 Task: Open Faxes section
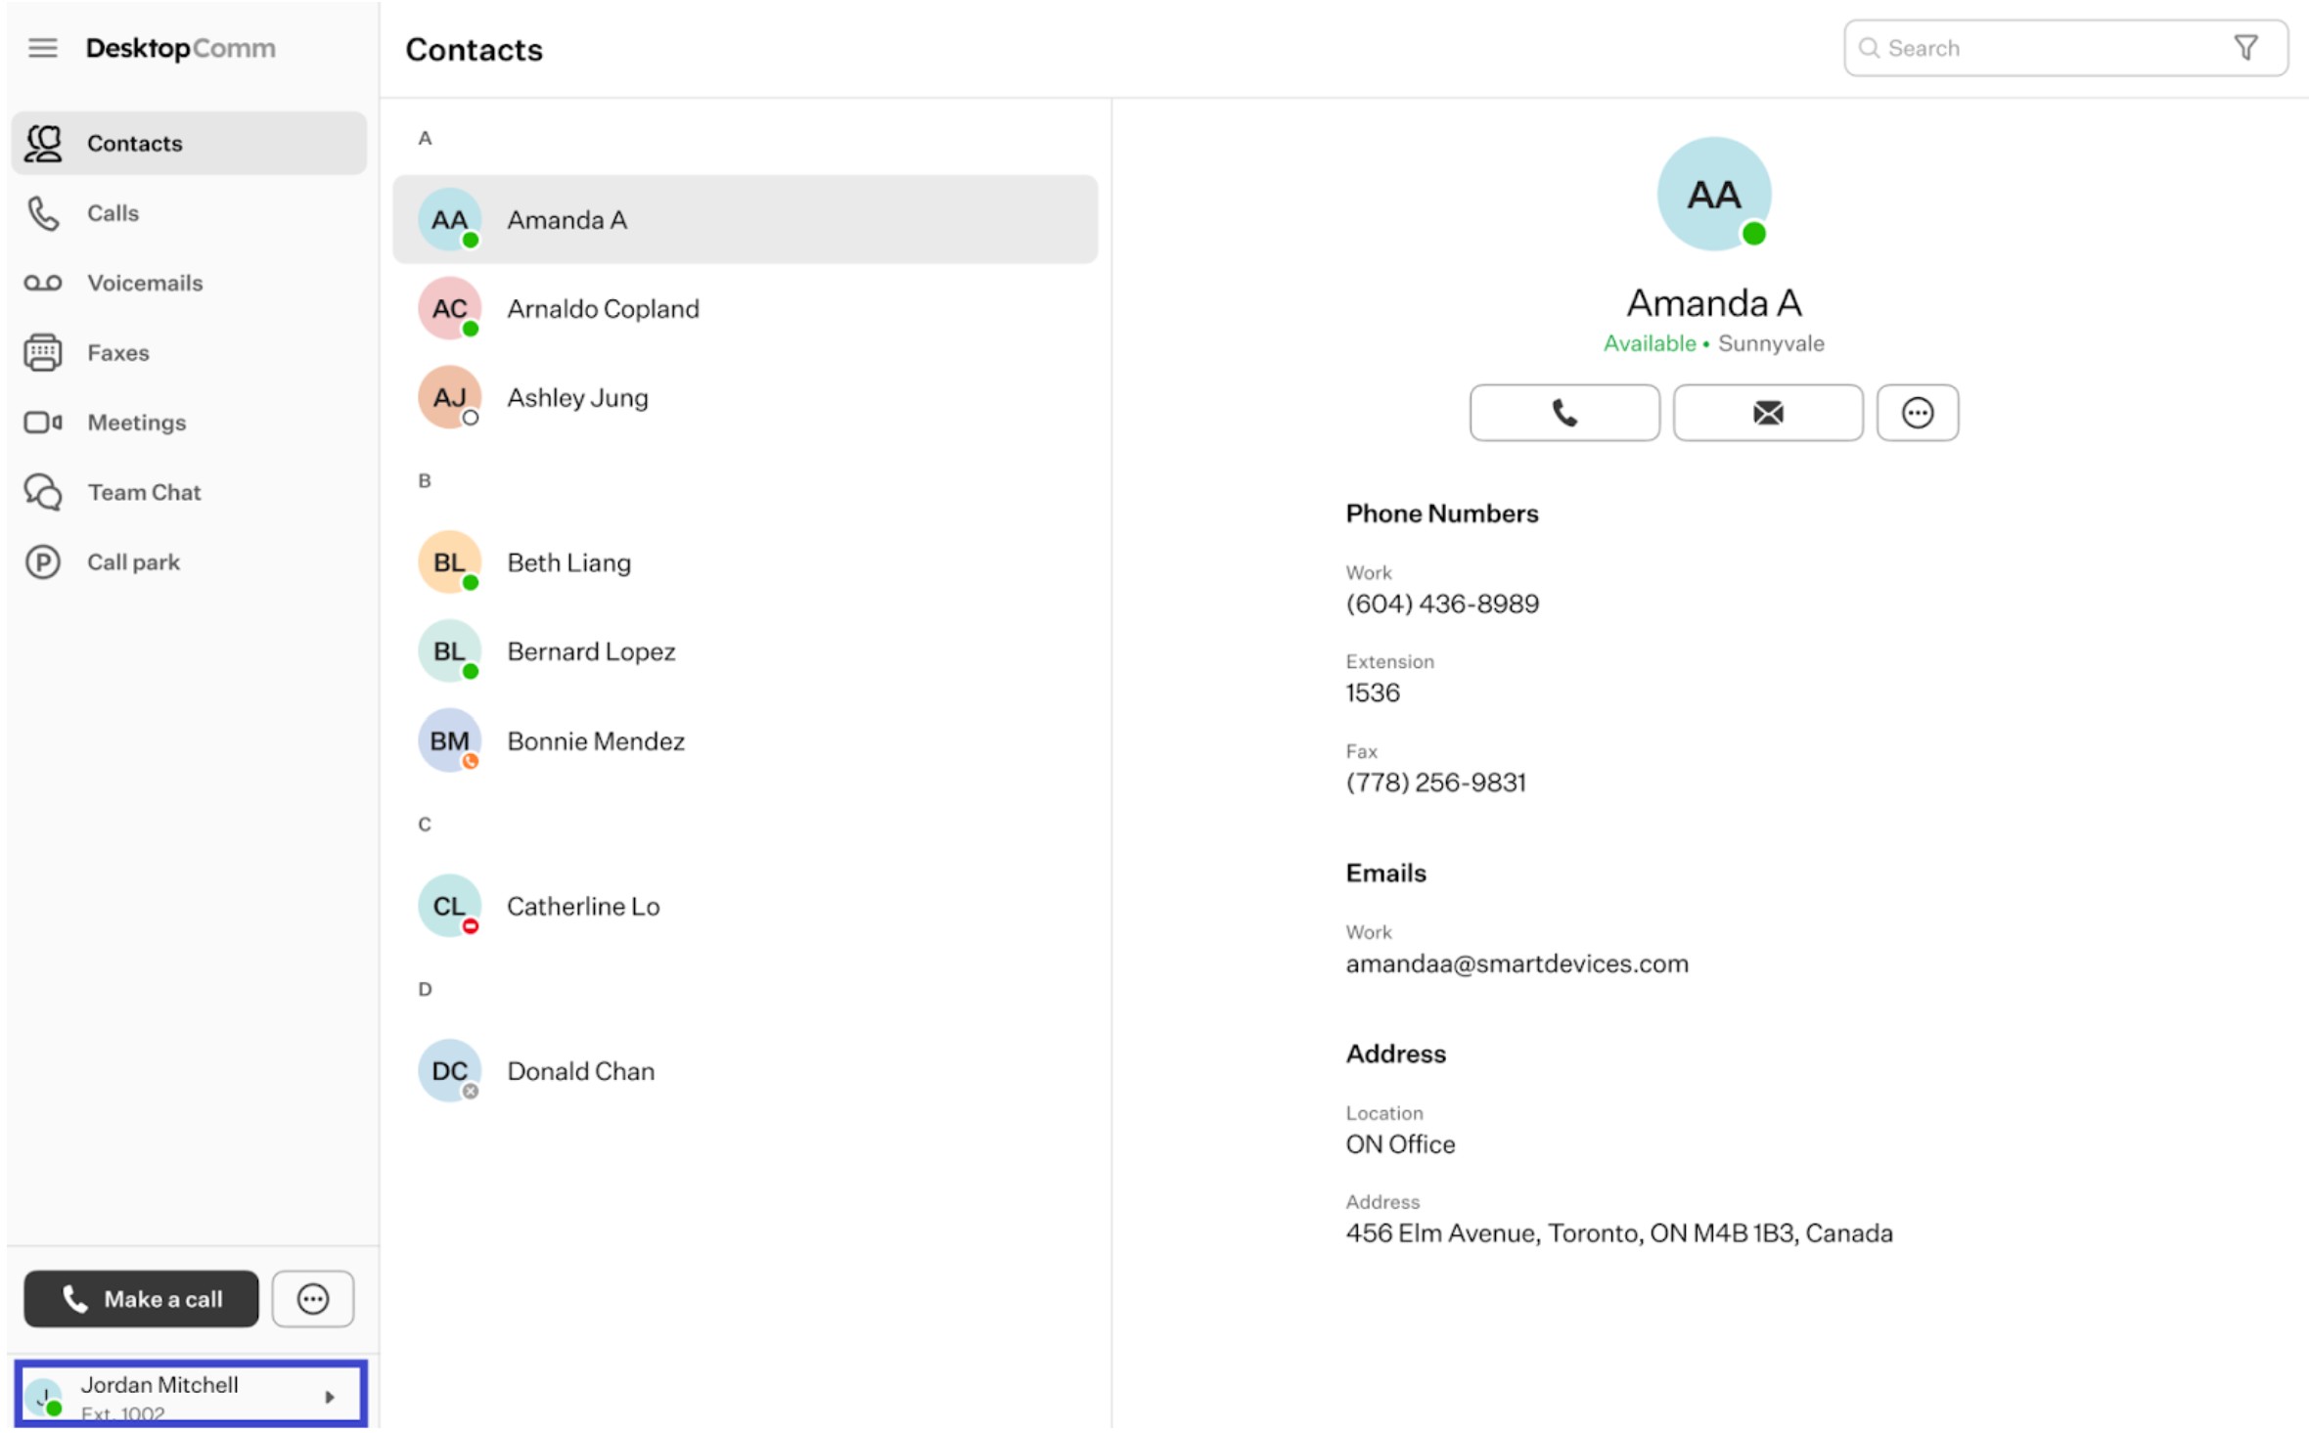(x=189, y=352)
